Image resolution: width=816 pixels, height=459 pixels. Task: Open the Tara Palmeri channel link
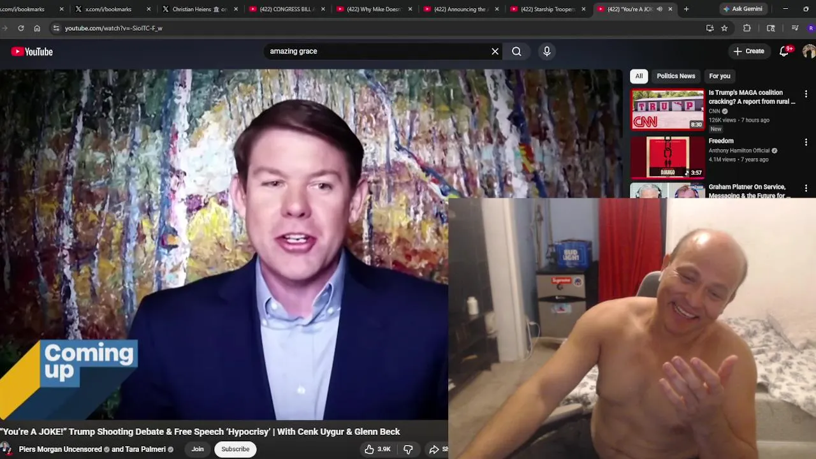click(145, 449)
